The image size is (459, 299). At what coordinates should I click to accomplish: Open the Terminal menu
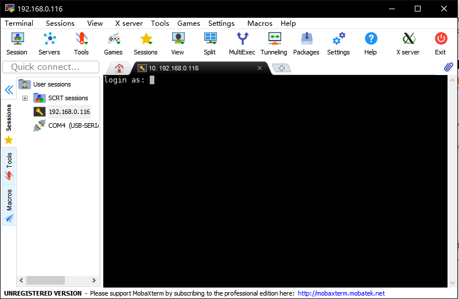(19, 23)
